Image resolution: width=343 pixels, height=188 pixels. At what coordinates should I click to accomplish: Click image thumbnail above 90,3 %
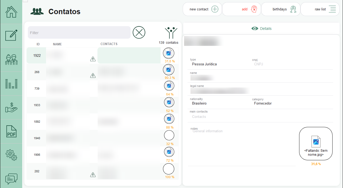169,70
